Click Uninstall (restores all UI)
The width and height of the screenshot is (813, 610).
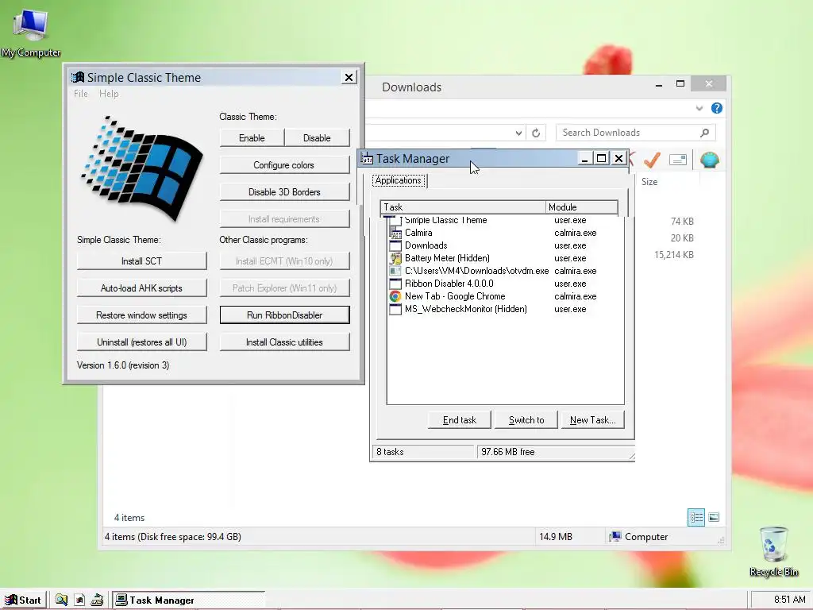tap(141, 342)
